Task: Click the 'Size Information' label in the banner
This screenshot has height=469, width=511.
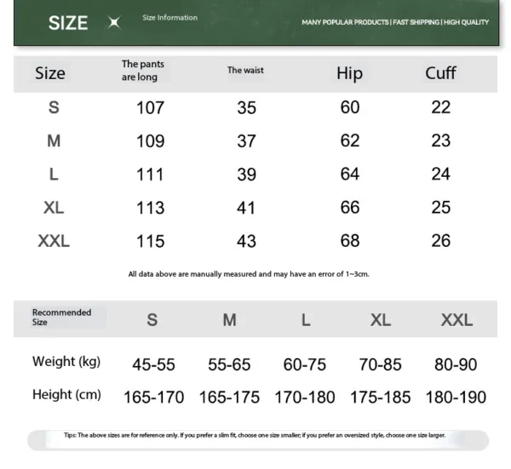Action: (169, 18)
